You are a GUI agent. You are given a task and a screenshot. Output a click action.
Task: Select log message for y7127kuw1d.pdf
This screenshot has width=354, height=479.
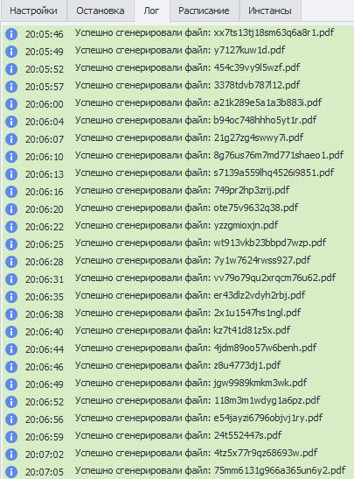click(x=180, y=50)
